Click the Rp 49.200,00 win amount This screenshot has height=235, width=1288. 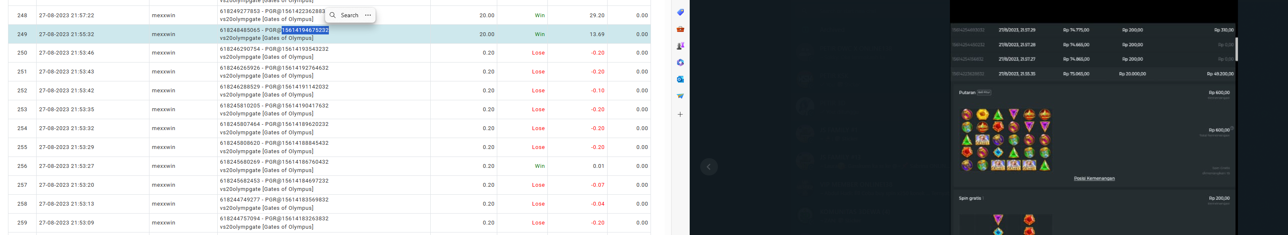point(1220,74)
